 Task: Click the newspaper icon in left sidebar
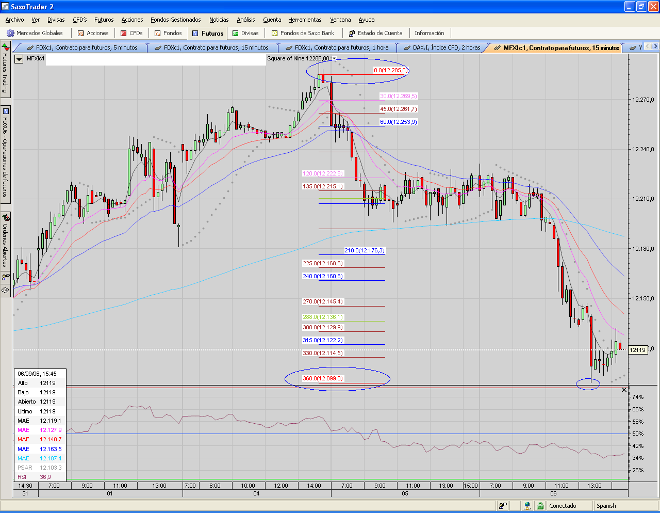[x=5, y=291]
